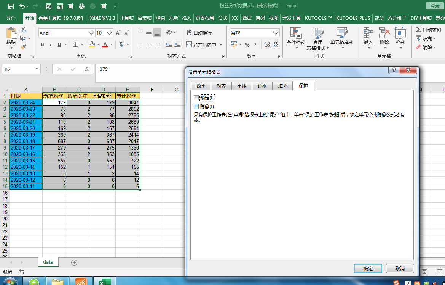Switch to the 对齐 tab in dialog
445x285 pixels.
221,86
